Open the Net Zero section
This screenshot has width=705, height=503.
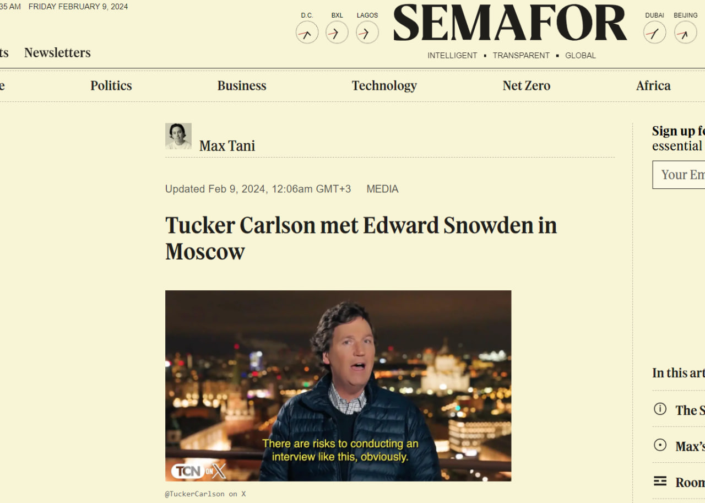pos(527,85)
